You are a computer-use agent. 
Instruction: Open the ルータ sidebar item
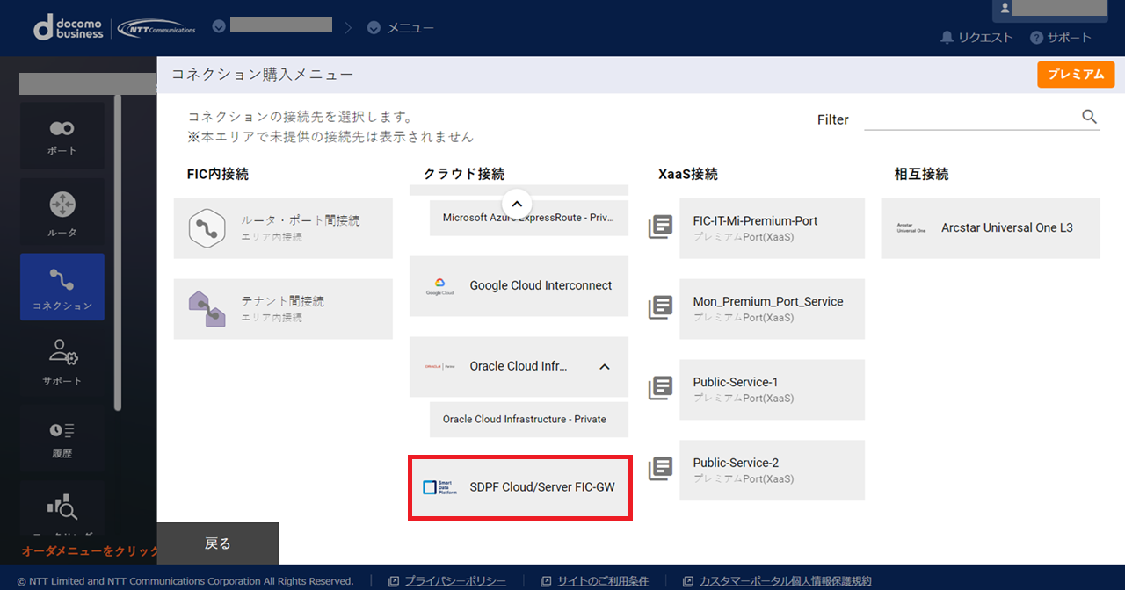tap(62, 212)
